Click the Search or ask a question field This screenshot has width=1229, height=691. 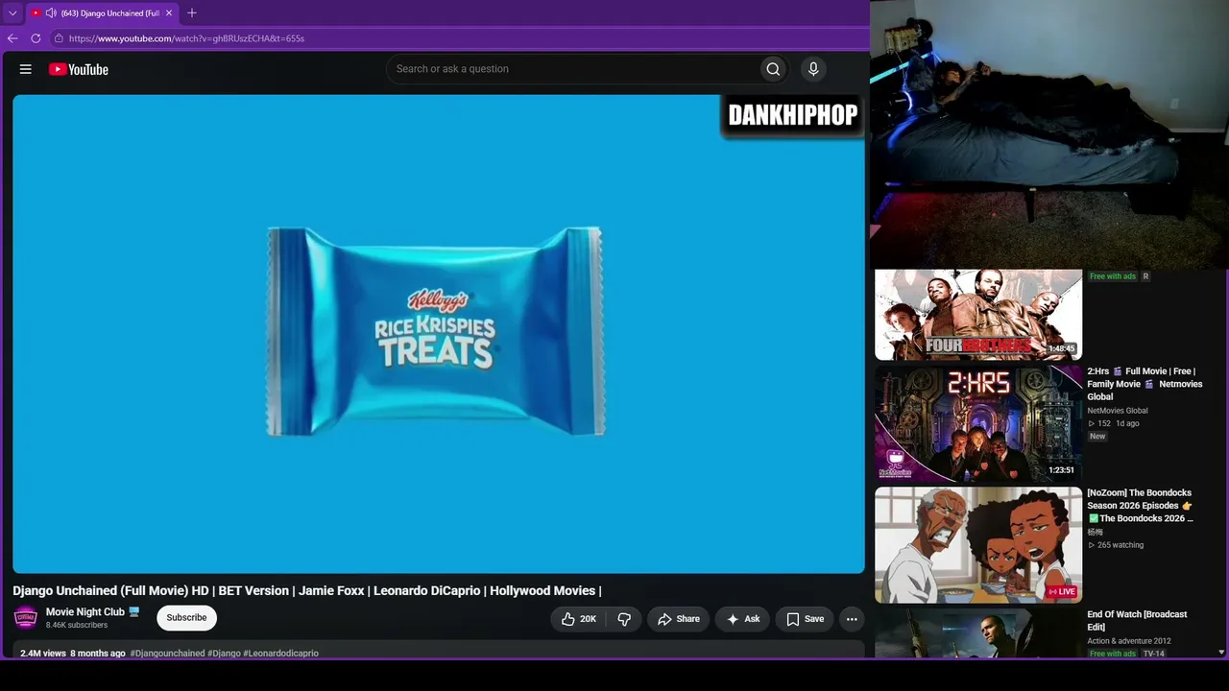tap(571, 69)
